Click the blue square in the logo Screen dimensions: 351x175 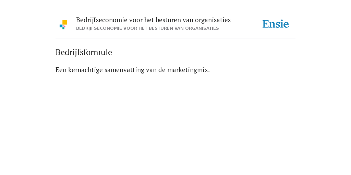pyautogui.click(x=61, y=26)
